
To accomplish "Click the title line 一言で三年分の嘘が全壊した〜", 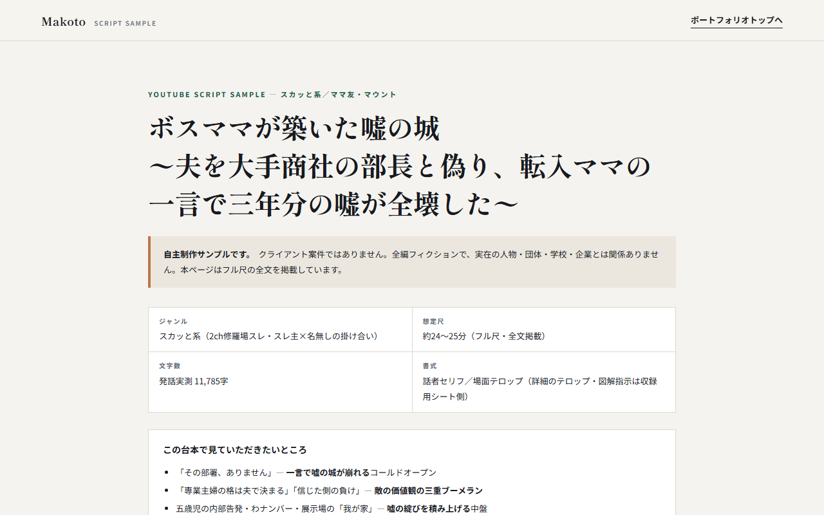I will point(333,205).
